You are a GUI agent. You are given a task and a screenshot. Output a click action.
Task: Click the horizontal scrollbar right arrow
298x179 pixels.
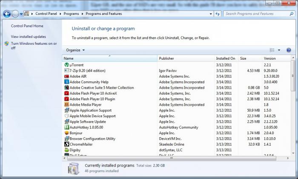tap(288, 158)
